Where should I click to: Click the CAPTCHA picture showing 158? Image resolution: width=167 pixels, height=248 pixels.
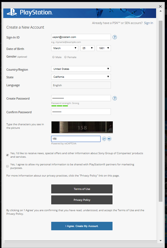pyautogui.click(x=82, y=127)
